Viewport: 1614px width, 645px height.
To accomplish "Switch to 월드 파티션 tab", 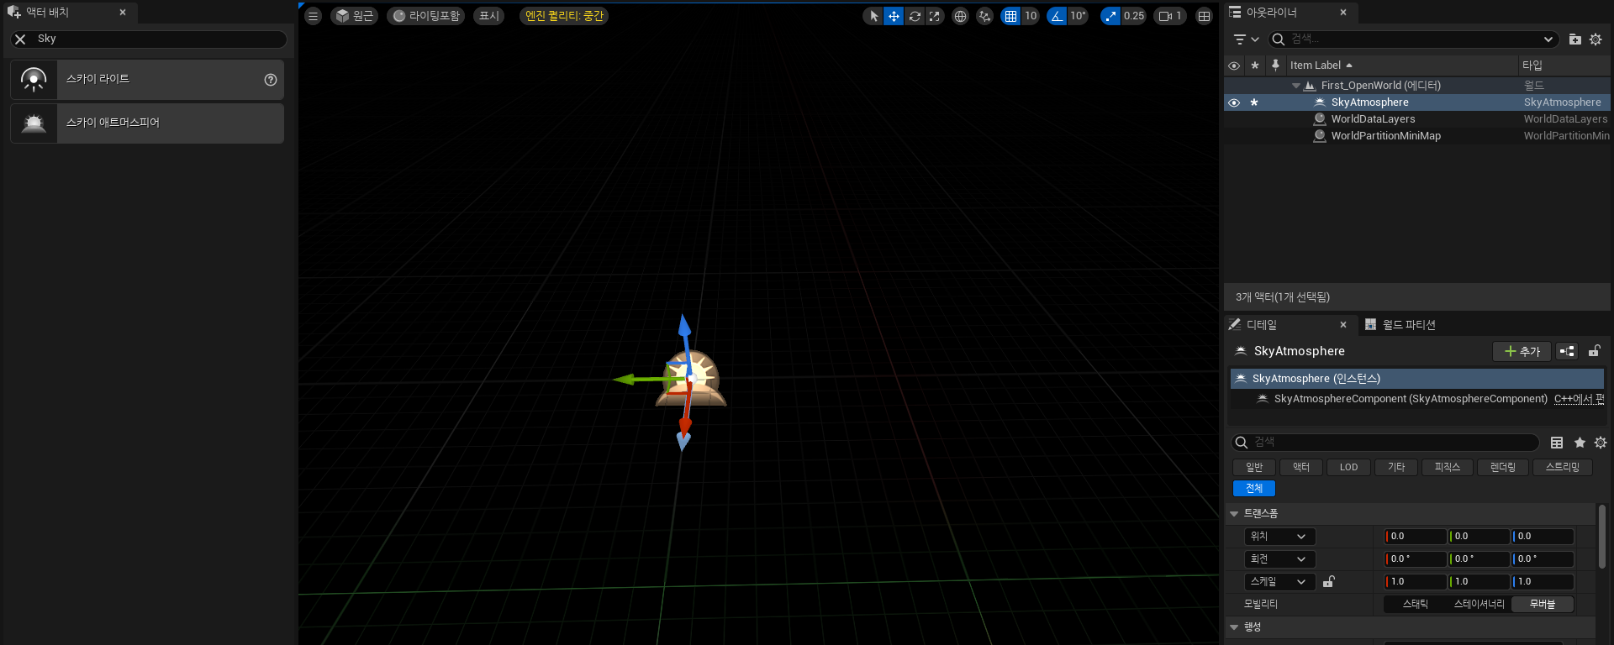I will [1400, 325].
